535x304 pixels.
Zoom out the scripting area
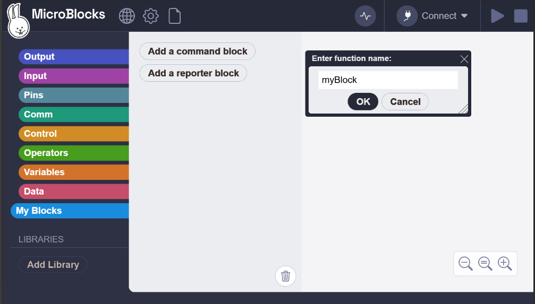pyautogui.click(x=465, y=264)
